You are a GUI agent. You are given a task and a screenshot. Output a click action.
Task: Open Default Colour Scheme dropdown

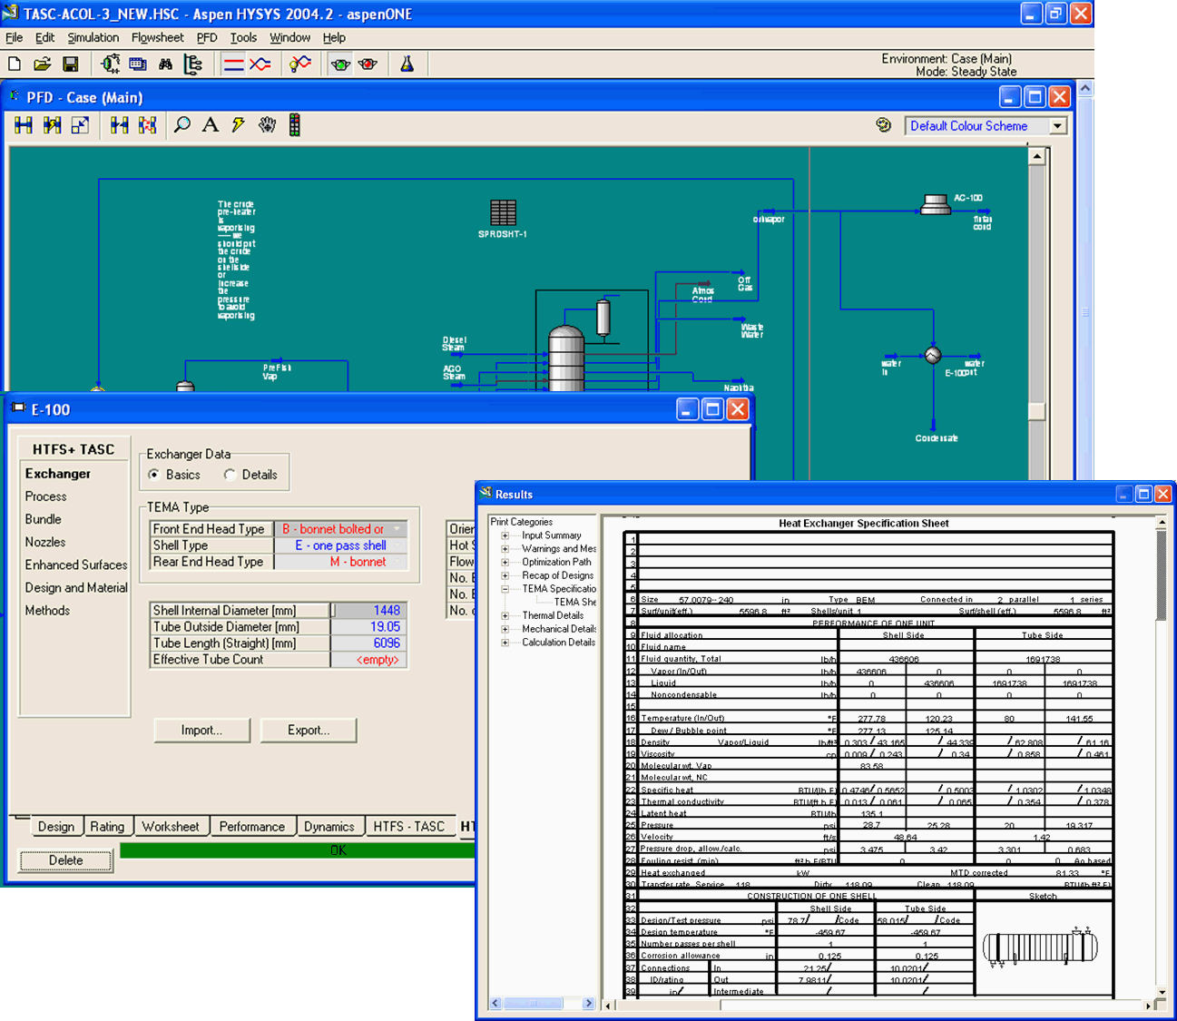[x=1058, y=126]
